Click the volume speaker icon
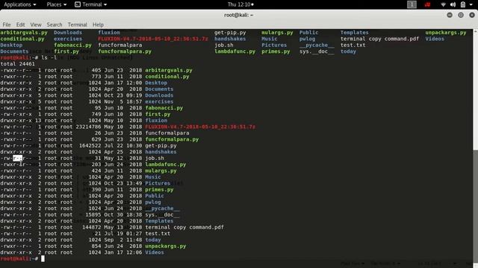 (x=453, y=4)
